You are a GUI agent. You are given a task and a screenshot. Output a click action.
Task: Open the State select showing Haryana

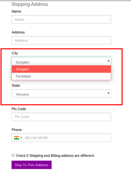[x=61, y=94]
